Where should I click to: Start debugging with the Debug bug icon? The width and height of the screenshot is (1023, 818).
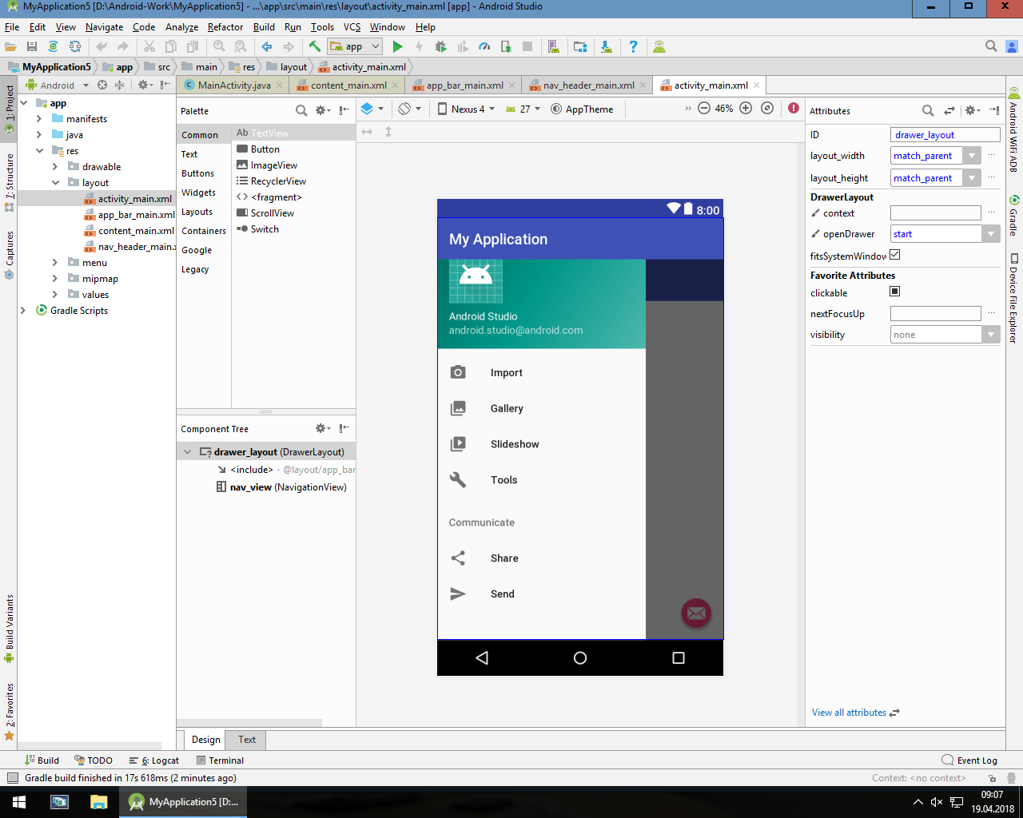coord(440,47)
